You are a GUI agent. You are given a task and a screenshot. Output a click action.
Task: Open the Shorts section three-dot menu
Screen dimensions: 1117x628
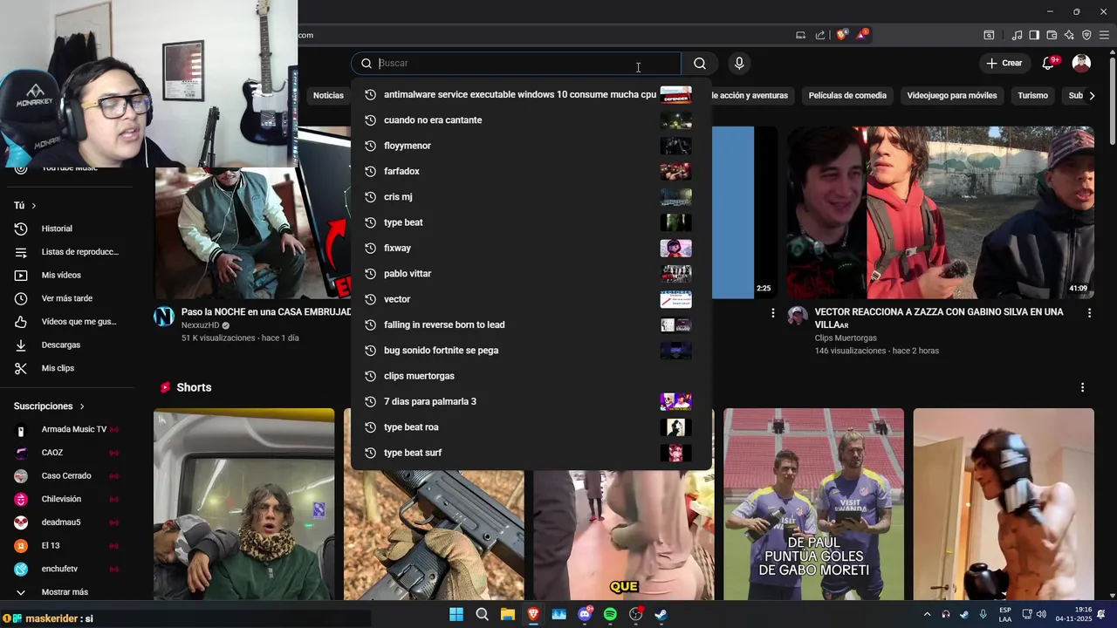tap(1082, 387)
